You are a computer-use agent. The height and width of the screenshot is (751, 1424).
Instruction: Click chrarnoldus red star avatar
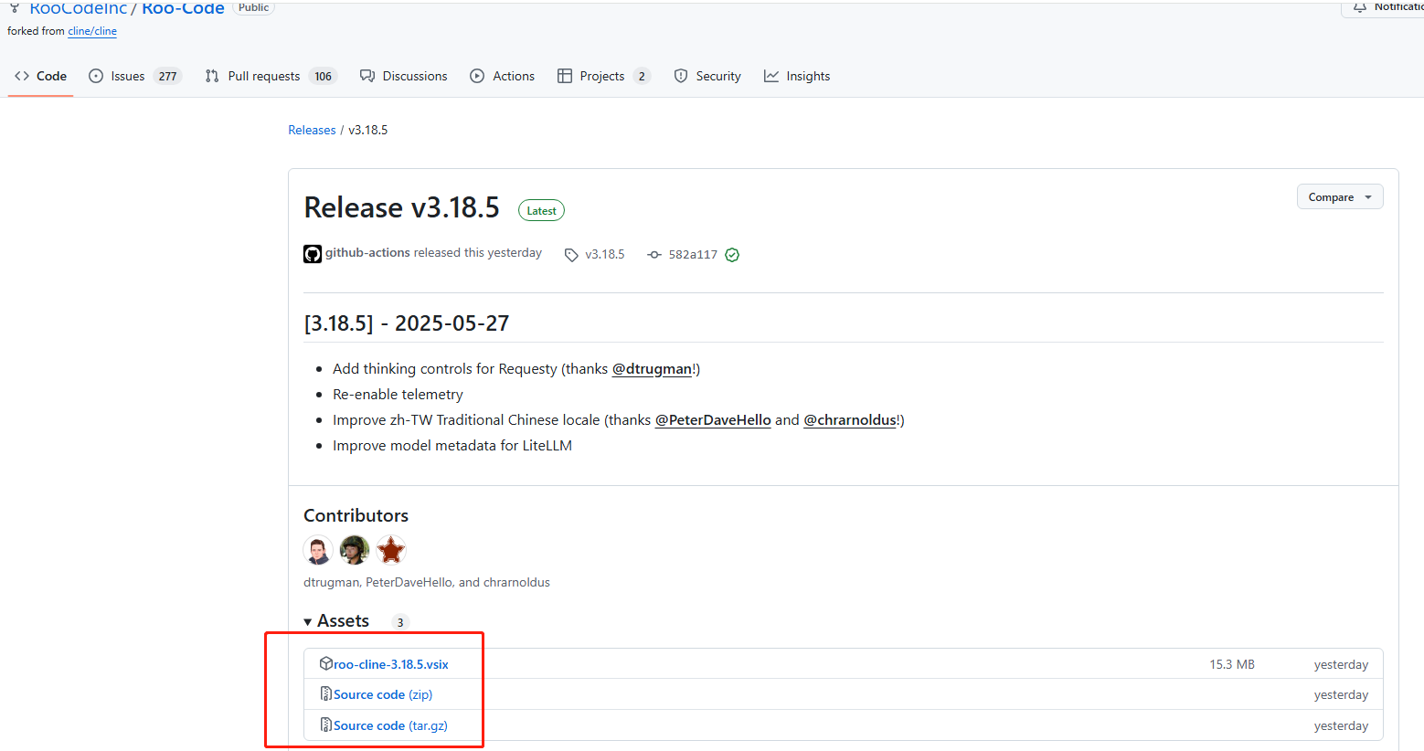click(391, 550)
